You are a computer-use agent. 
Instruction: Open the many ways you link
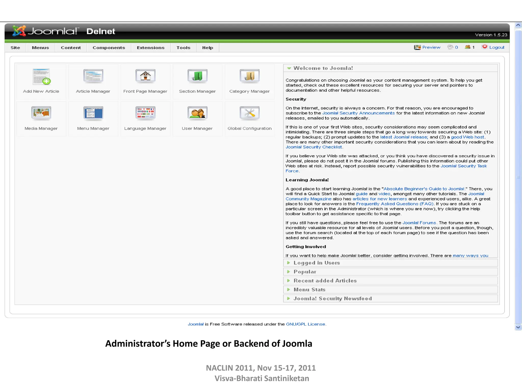(x=471, y=255)
